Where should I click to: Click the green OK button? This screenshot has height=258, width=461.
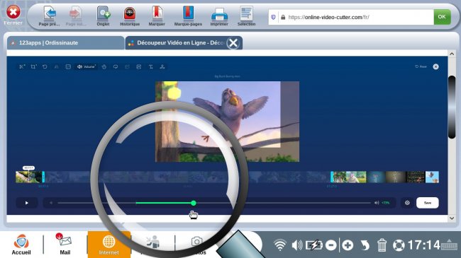tap(442, 17)
